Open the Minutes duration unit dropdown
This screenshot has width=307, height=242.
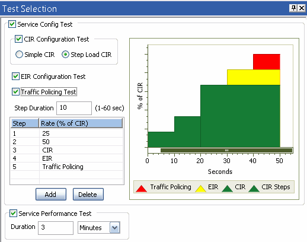pos(115,228)
